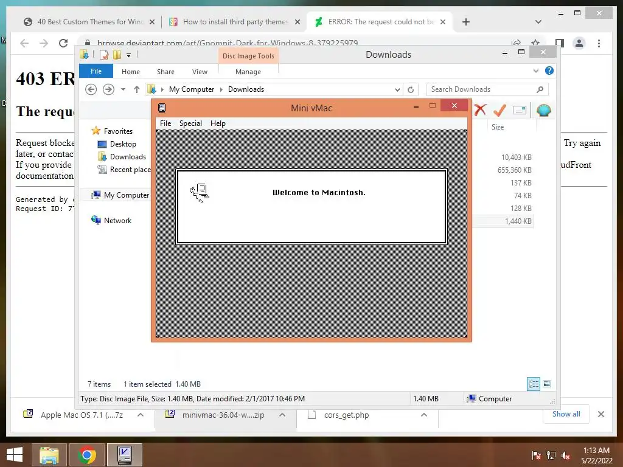Open a new Chrome tab with plus button

(466, 22)
